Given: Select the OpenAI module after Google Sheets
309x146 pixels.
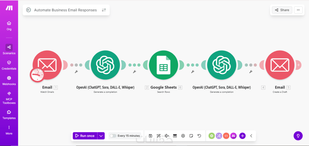Looking at the screenshot, I should coord(222,65).
